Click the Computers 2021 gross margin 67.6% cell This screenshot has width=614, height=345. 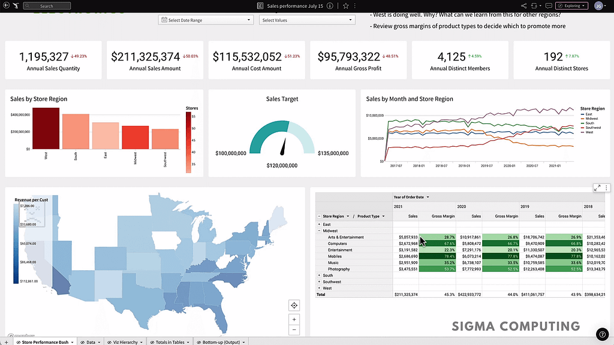coord(437,243)
